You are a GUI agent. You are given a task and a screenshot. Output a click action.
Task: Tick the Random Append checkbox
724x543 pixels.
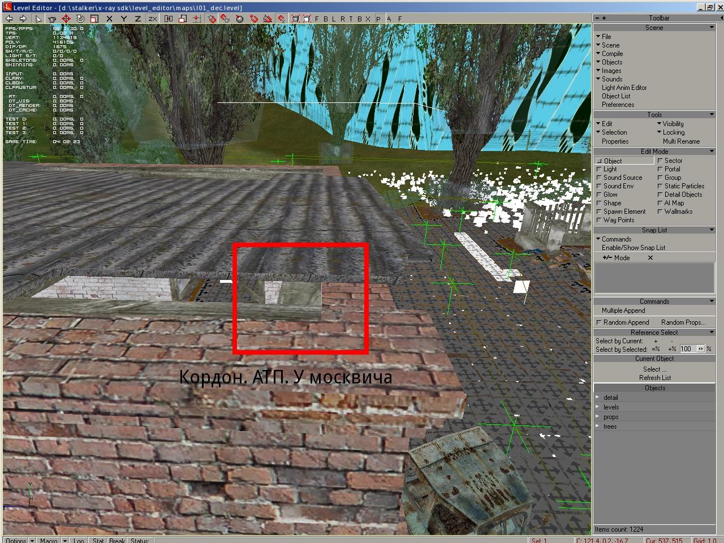pos(599,322)
